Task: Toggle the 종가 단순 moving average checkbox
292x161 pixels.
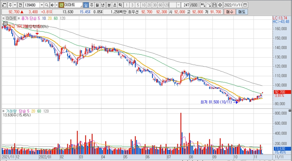Action: 19,18
